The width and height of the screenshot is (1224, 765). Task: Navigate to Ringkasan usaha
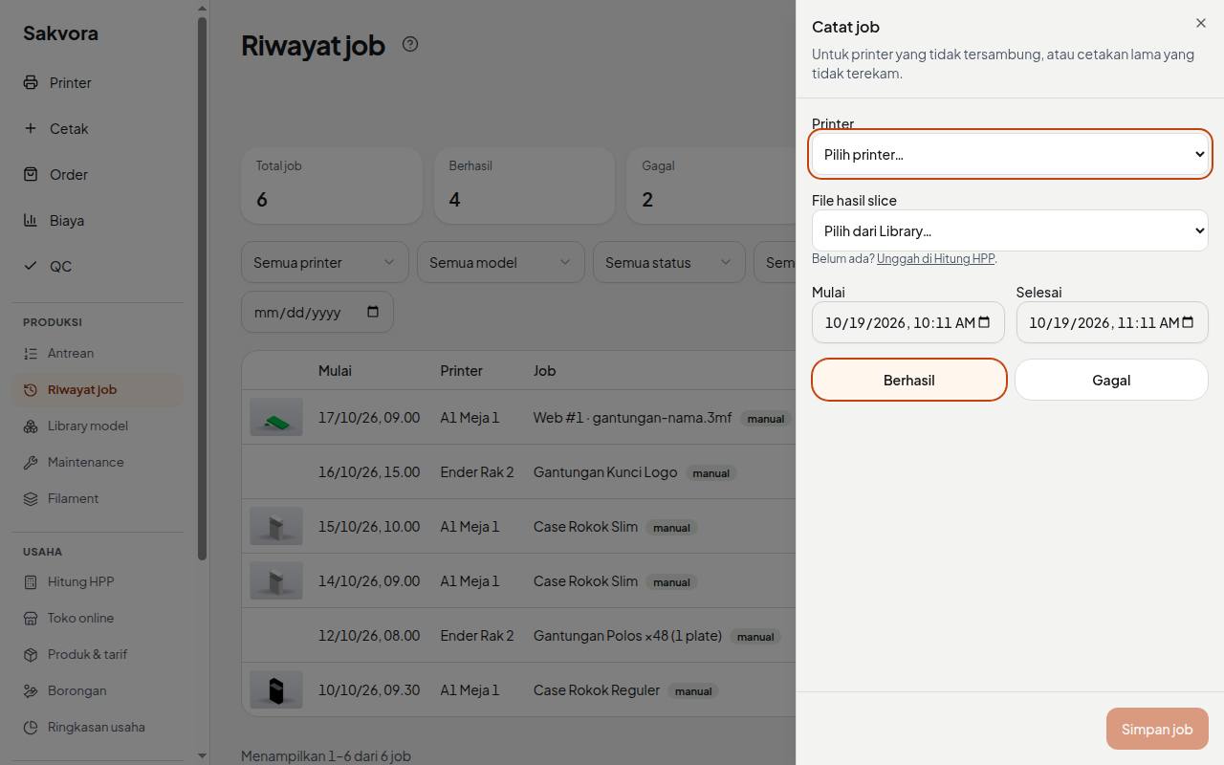(98, 727)
